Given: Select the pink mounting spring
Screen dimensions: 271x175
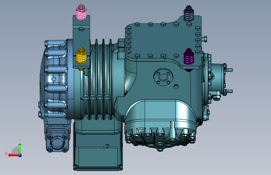Looking at the screenshot, I should coord(81,12).
